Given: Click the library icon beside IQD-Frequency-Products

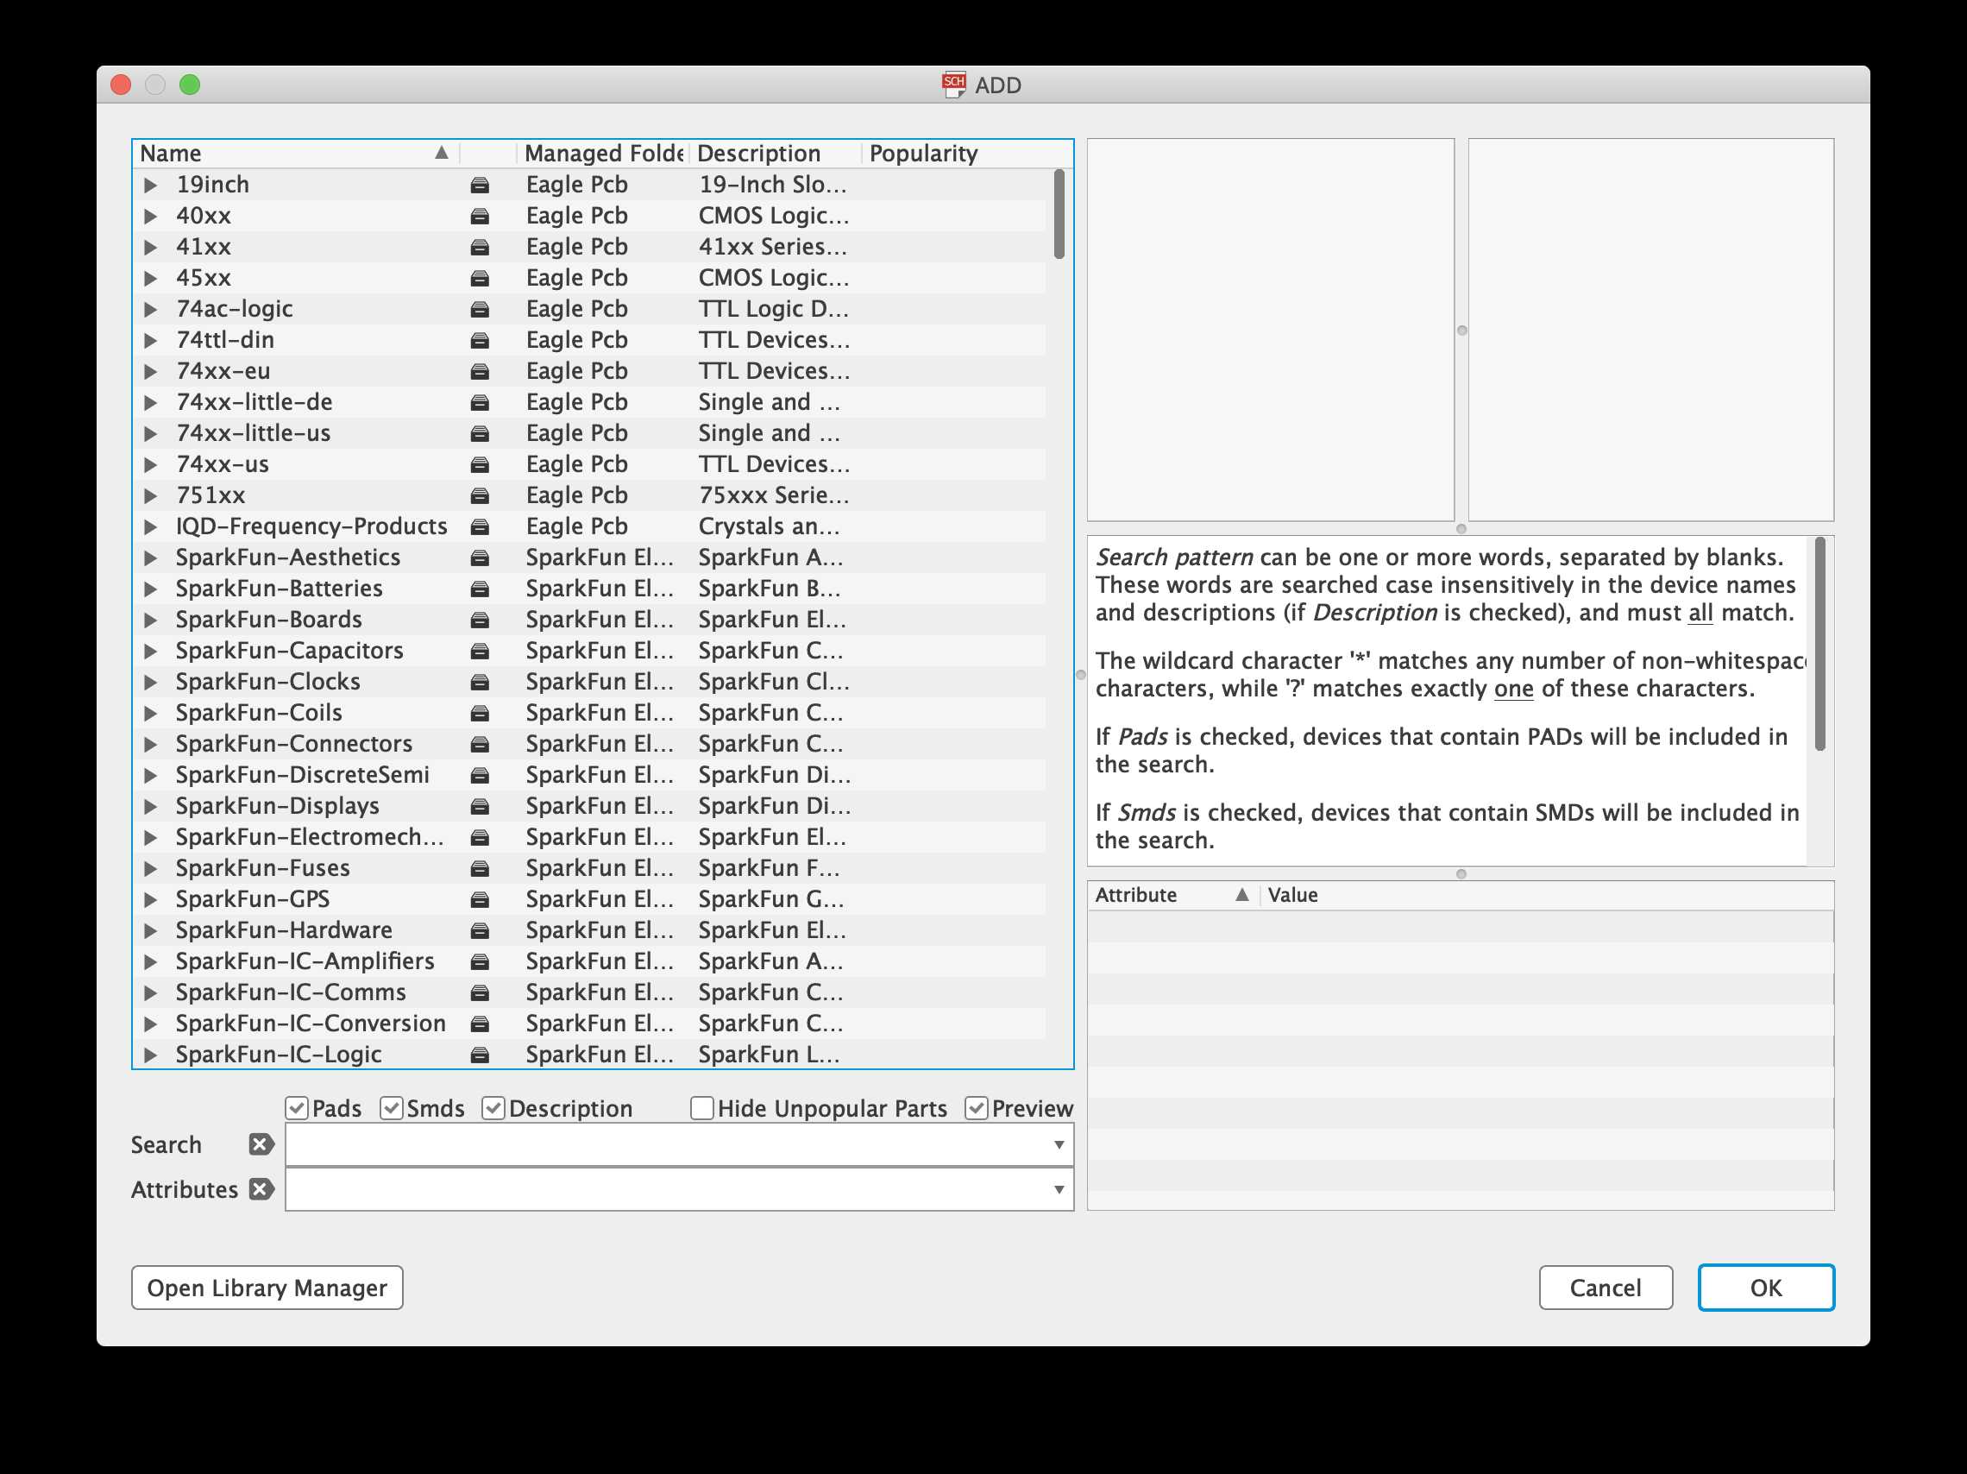Looking at the screenshot, I should 480,526.
